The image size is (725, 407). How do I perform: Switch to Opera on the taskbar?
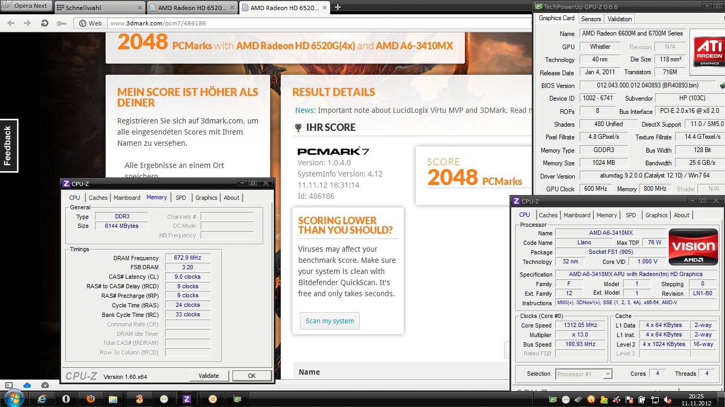coord(66,399)
